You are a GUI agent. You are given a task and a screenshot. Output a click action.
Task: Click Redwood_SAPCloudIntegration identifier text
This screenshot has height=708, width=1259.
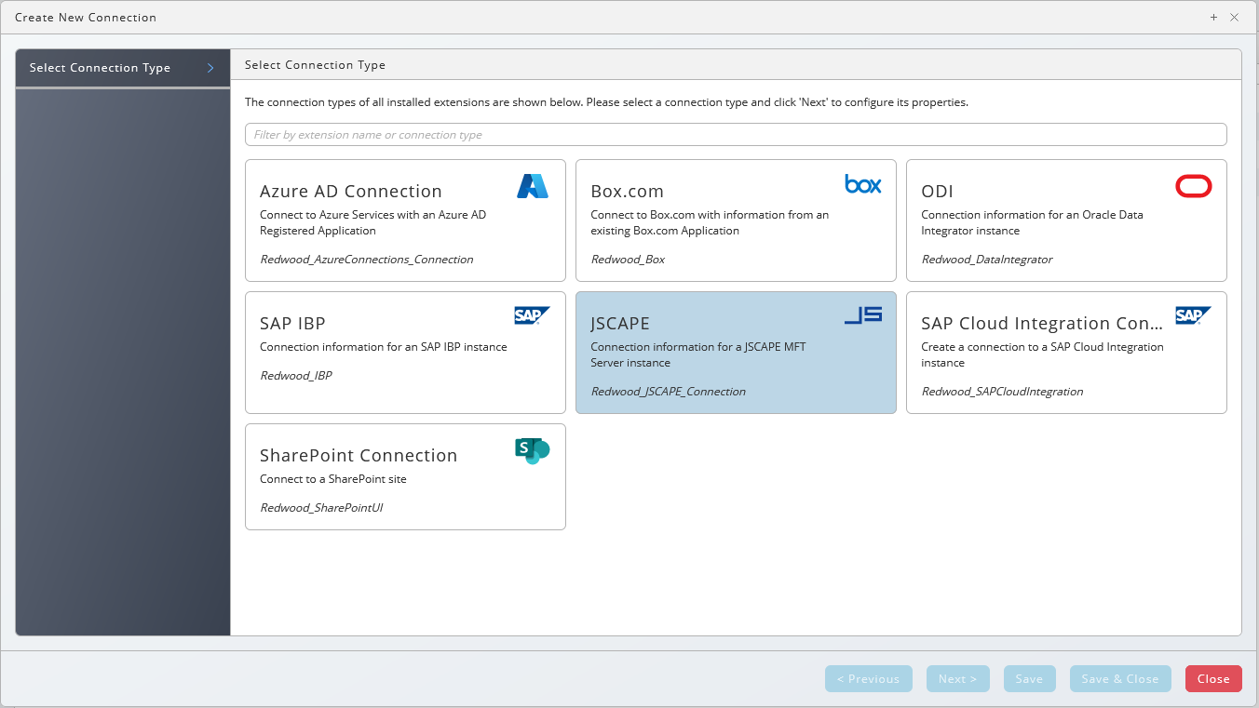click(1002, 392)
